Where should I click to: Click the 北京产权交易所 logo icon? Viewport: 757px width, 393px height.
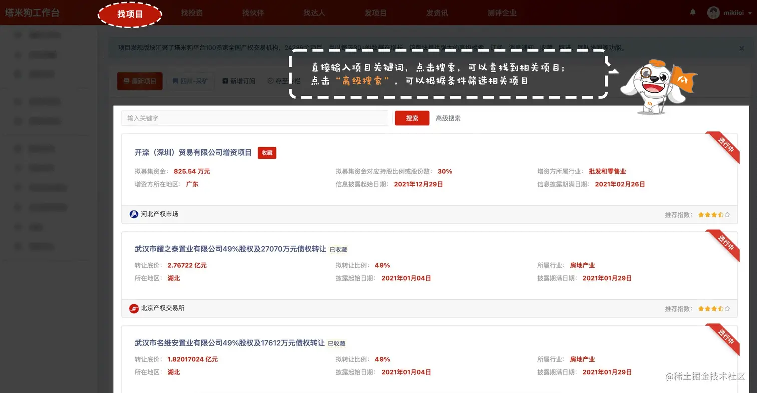[x=134, y=308]
